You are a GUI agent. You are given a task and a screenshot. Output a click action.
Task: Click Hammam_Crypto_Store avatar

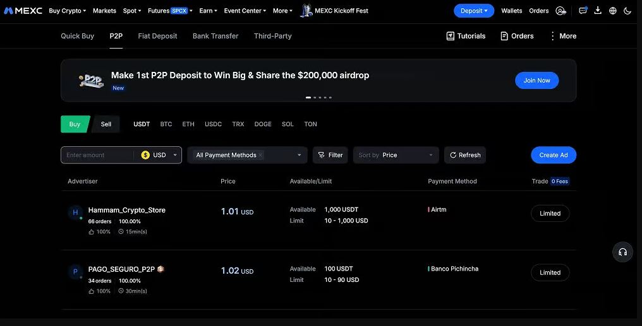point(75,212)
